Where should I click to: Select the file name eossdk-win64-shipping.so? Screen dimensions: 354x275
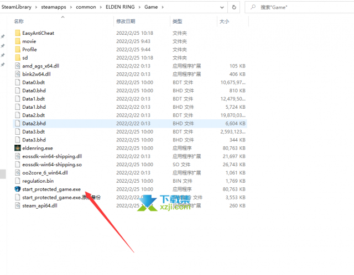(x=52, y=165)
